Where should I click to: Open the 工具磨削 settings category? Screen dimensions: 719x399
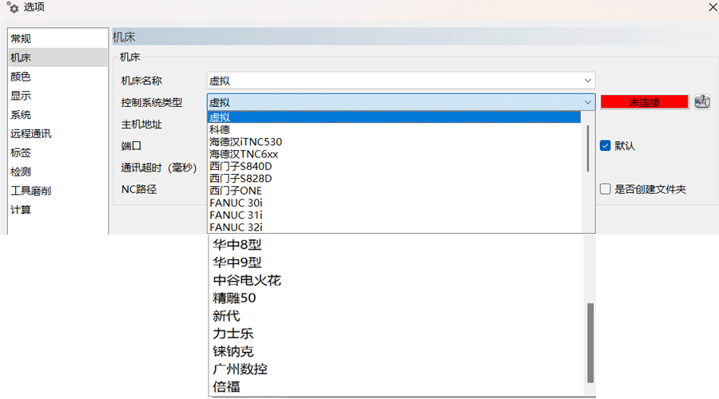(58, 191)
